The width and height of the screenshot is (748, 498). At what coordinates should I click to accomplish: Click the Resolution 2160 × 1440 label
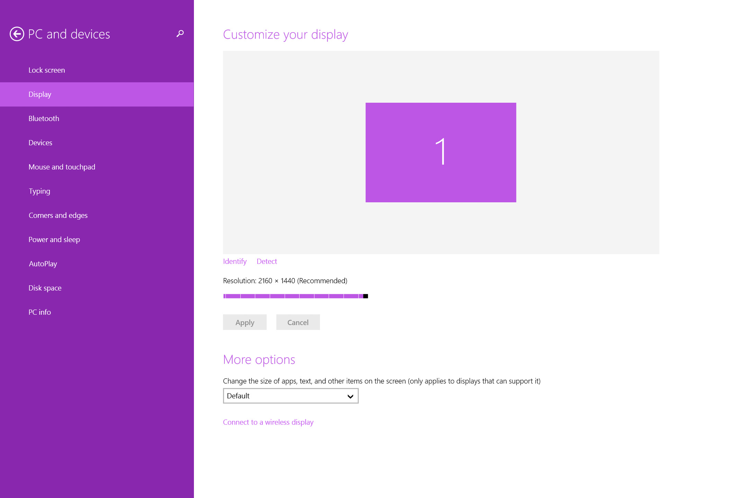coord(285,281)
